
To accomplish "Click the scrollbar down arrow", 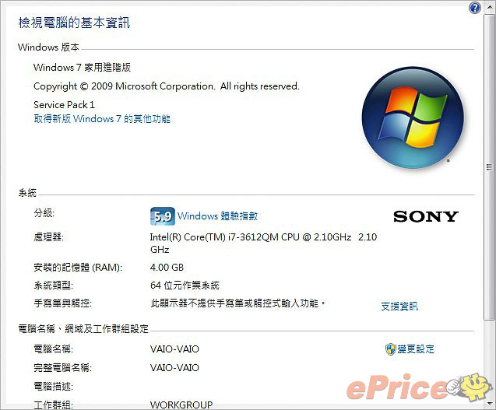I will pos(489,403).
